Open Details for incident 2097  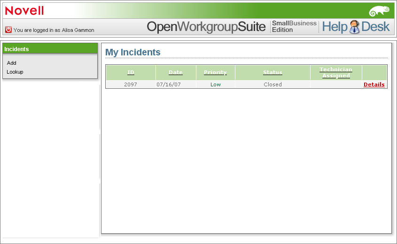coord(374,84)
